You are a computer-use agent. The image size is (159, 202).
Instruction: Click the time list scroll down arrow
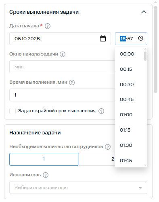145,165
